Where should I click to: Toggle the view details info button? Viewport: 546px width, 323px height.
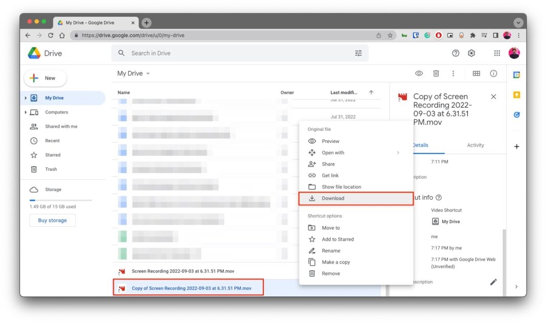[x=493, y=74]
